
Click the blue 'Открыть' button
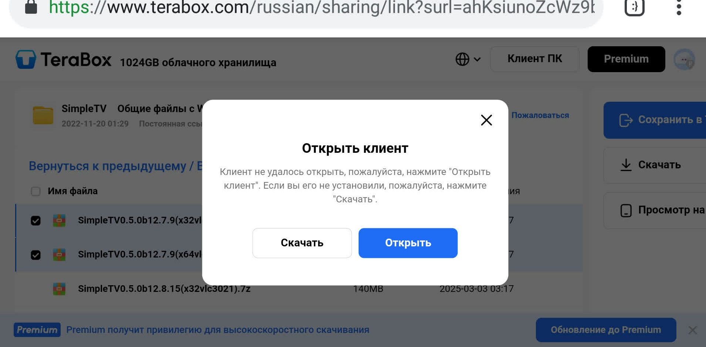[x=408, y=243]
